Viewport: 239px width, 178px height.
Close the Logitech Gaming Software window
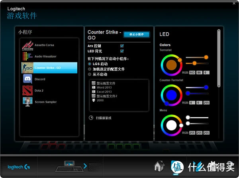[234, 3]
